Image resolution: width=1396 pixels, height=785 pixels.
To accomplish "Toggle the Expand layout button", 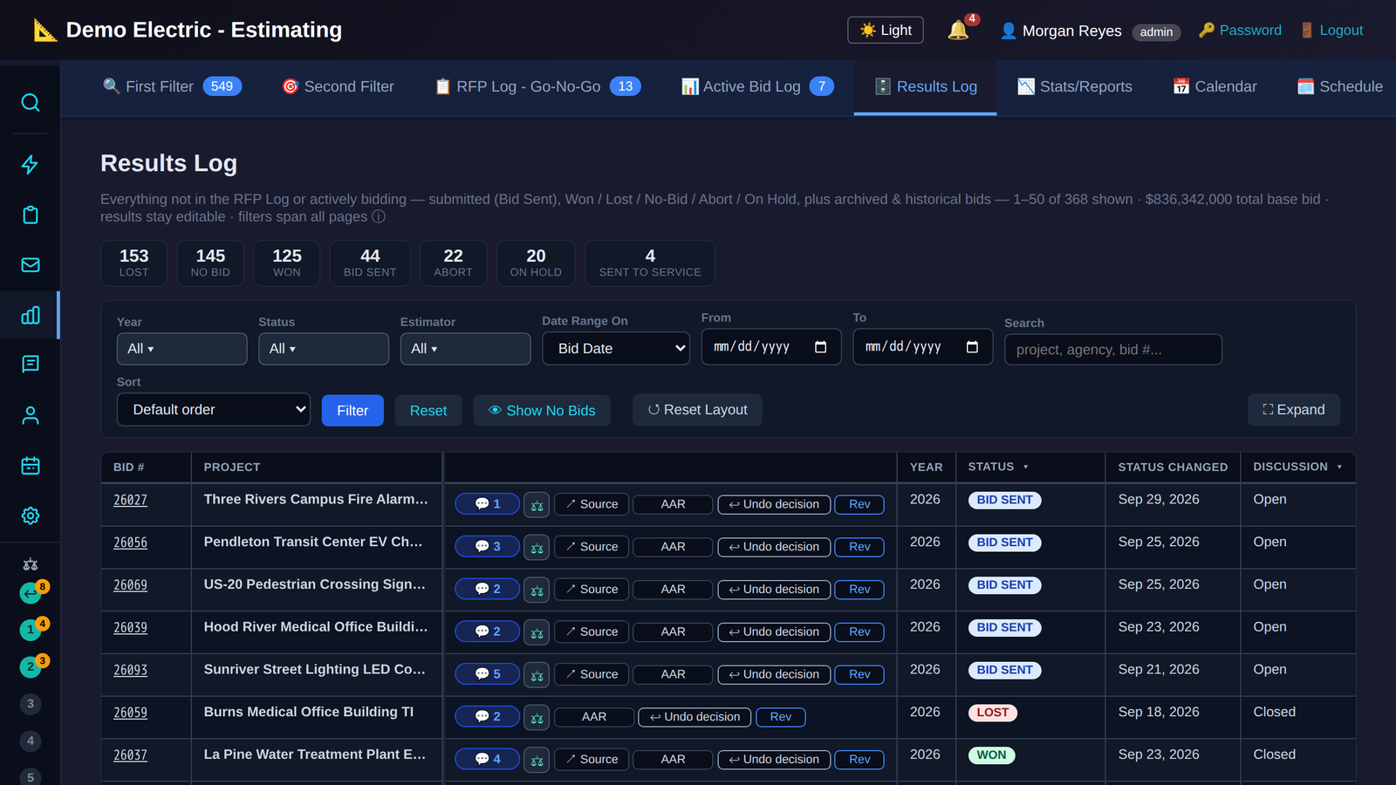I will tap(1293, 410).
